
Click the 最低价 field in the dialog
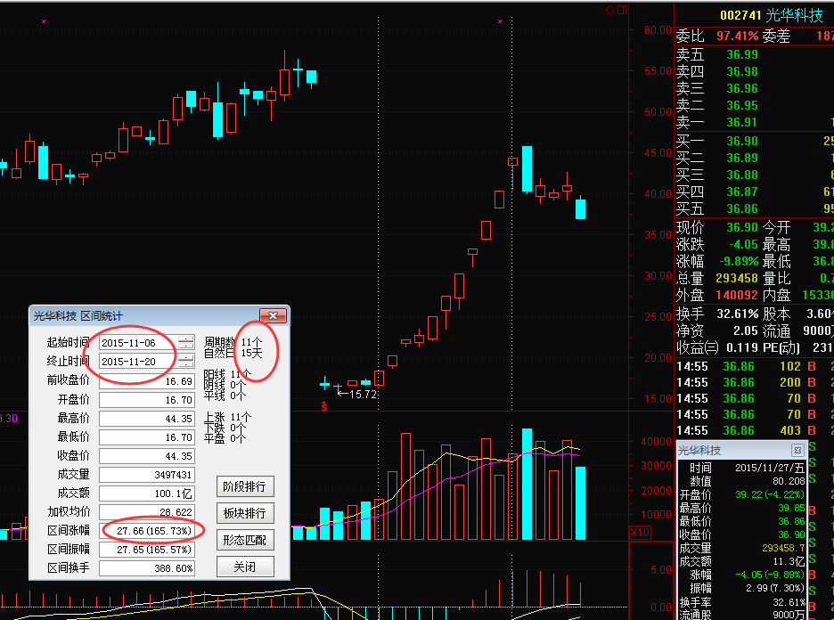pyautogui.click(x=147, y=437)
